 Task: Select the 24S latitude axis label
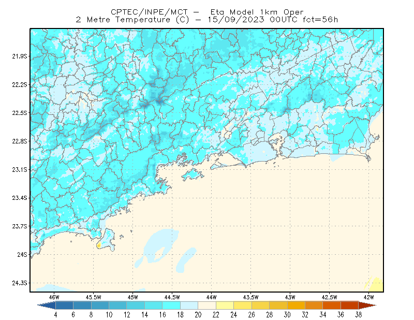[22, 254]
